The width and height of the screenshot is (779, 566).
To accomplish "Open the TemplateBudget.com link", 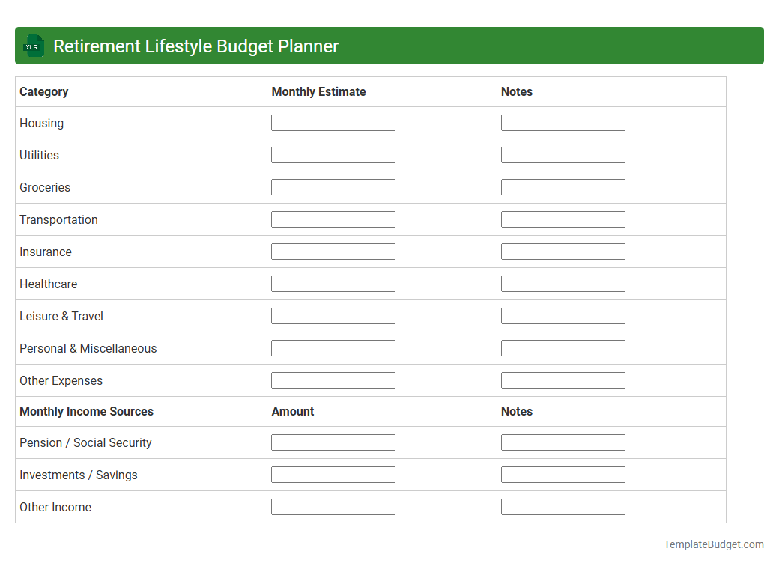I will click(x=713, y=543).
